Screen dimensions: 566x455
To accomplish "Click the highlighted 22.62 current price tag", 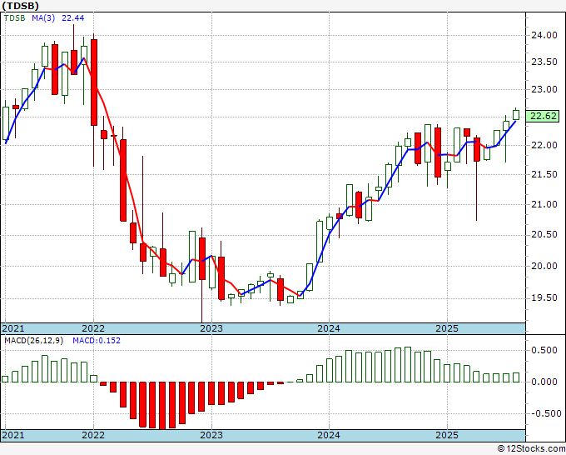I will point(543,117).
